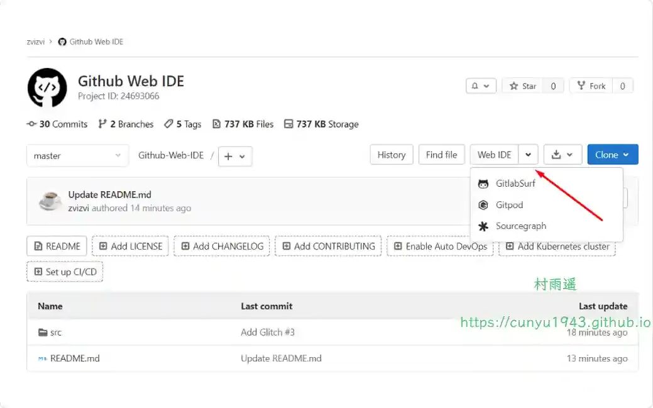Click the GitHub octocat icon in breadcrumb
Viewport: 653px width, 408px height.
(62, 41)
